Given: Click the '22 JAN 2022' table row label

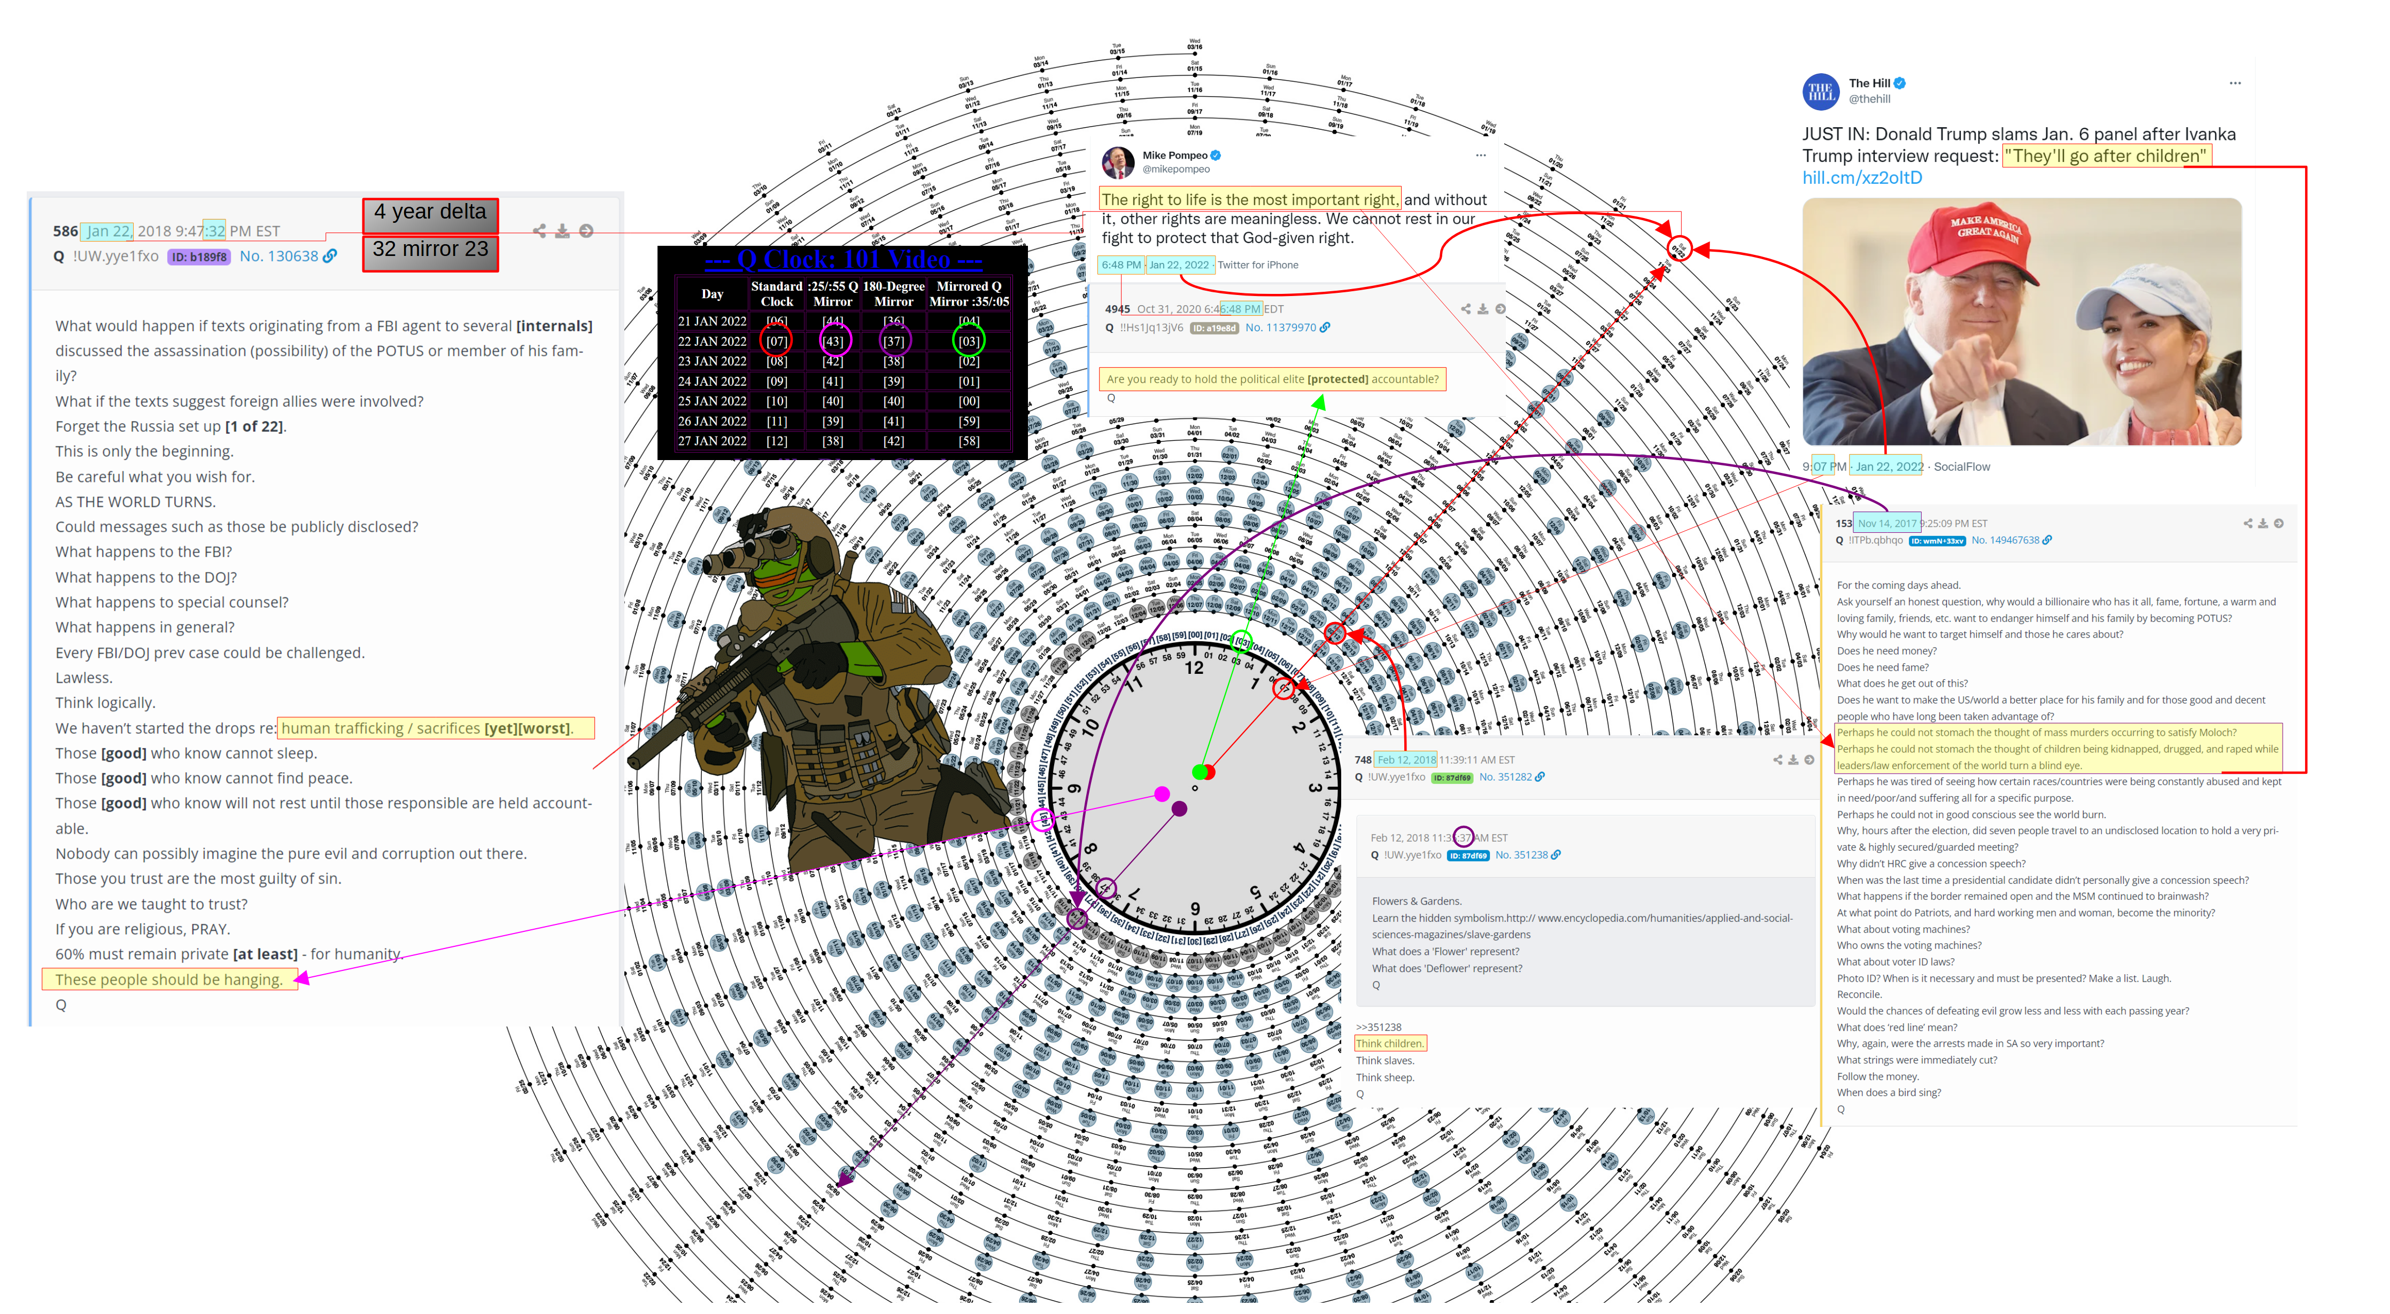Looking at the screenshot, I should (x=711, y=341).
